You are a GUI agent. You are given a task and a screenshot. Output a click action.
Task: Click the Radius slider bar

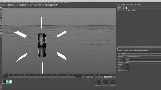pos(143,61)
